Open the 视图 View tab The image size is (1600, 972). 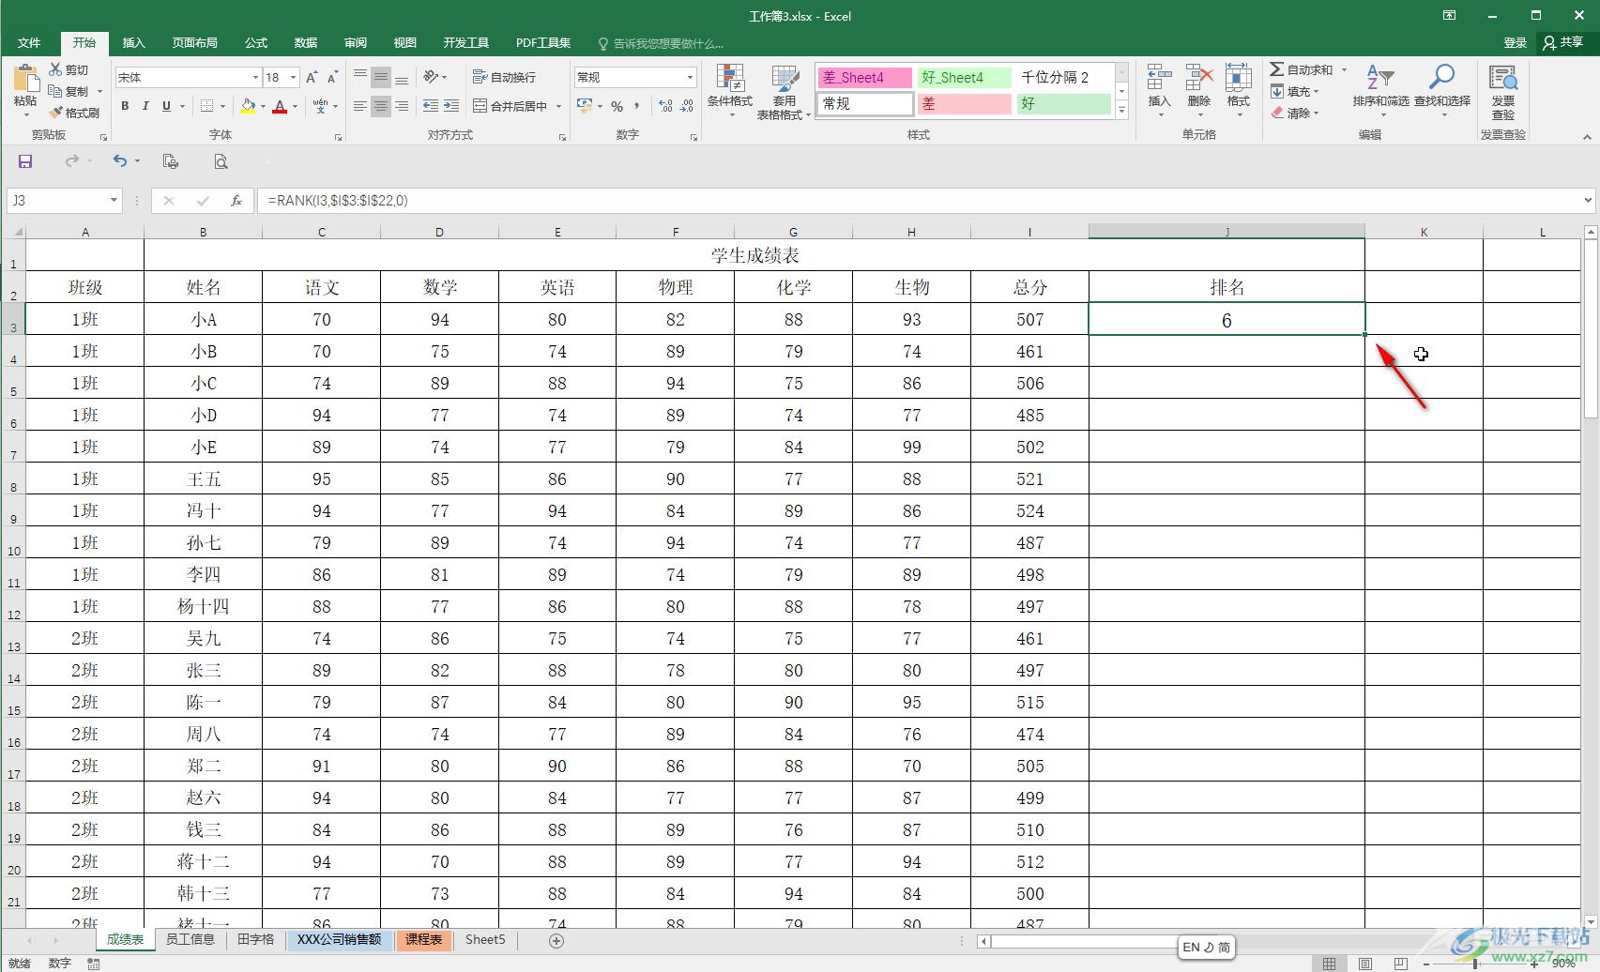pyautogui.click(x=405, y=43)
